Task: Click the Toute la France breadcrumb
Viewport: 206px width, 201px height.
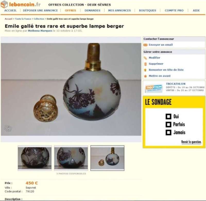Action: 23,19
